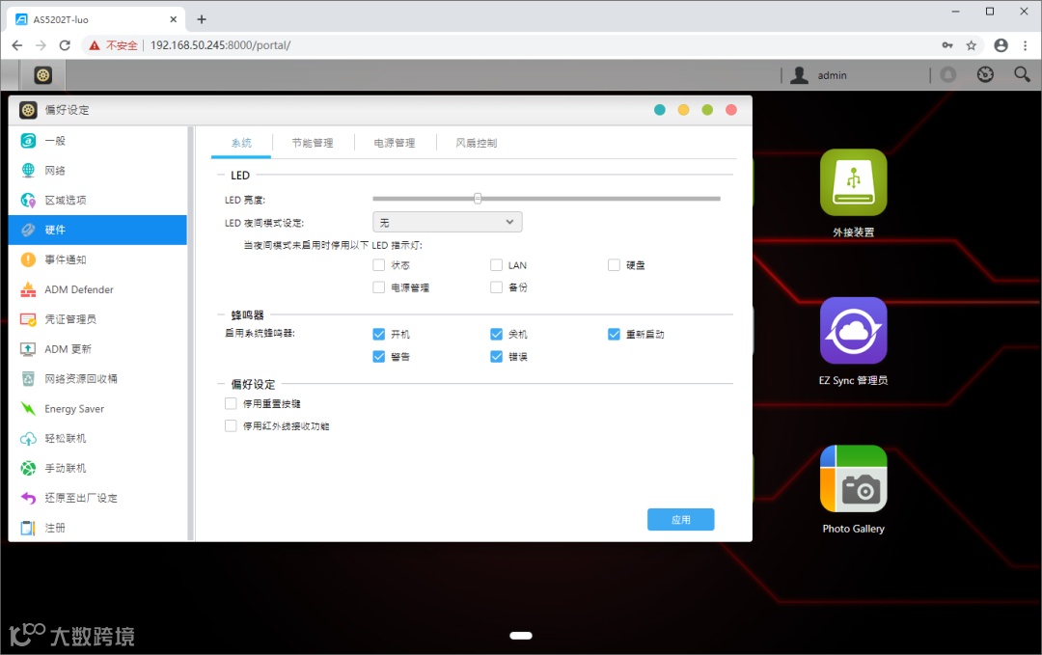Uncheck the 重新启动 buzzer option
This screenshot has height=655, width=1042.
pos(614,334)
